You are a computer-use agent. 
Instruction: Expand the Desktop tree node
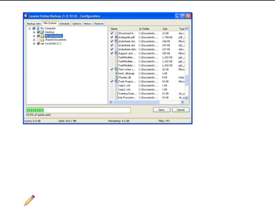[x=34, y=32]
